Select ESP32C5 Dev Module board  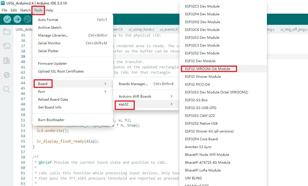click(223, 6)
